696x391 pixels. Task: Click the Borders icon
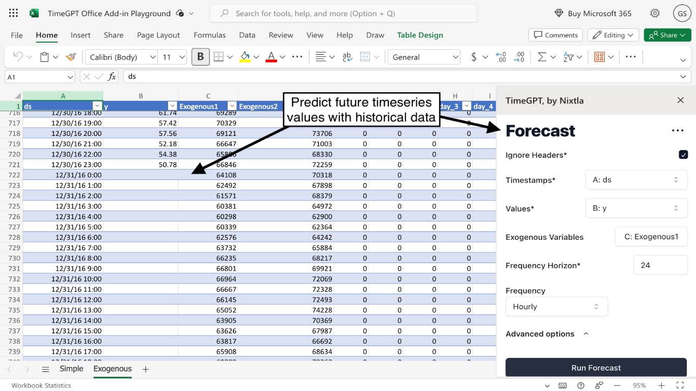[x=219, y=57]
